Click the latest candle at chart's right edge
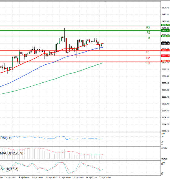The width and height of the screenshot is (170, 180). pyautogui.click(x=103, y=44)
